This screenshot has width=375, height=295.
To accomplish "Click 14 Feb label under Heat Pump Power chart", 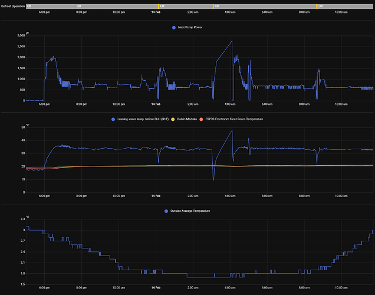I will pyautogui.click(x=156, y=104).
